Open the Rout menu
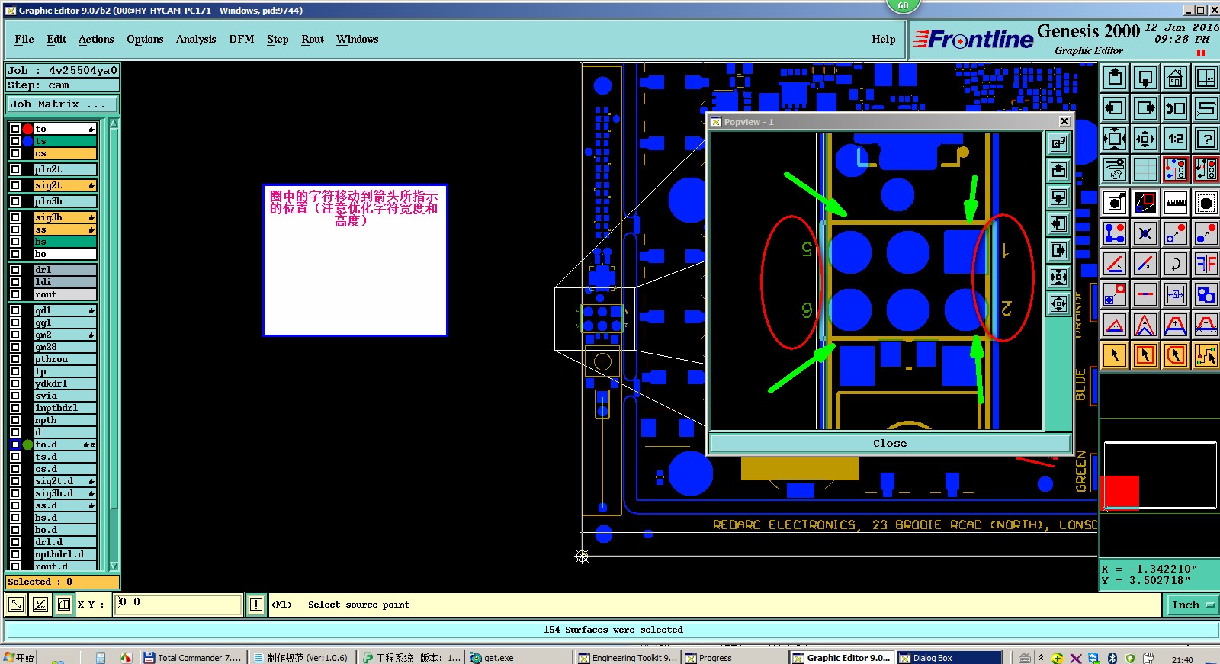Screen dimensions: 1220x664 click(313, 40)
